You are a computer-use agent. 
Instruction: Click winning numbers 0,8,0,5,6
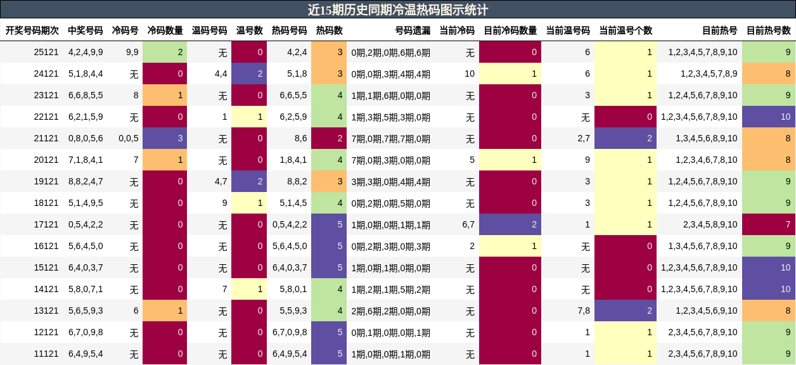point(86,138)
